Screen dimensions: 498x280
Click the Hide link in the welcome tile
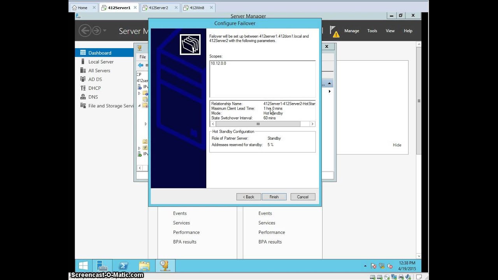(x=397, y=145)
